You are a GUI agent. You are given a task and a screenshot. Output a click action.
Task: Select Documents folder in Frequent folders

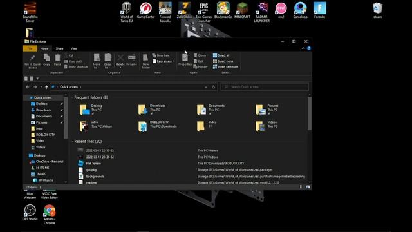point(211,110)
